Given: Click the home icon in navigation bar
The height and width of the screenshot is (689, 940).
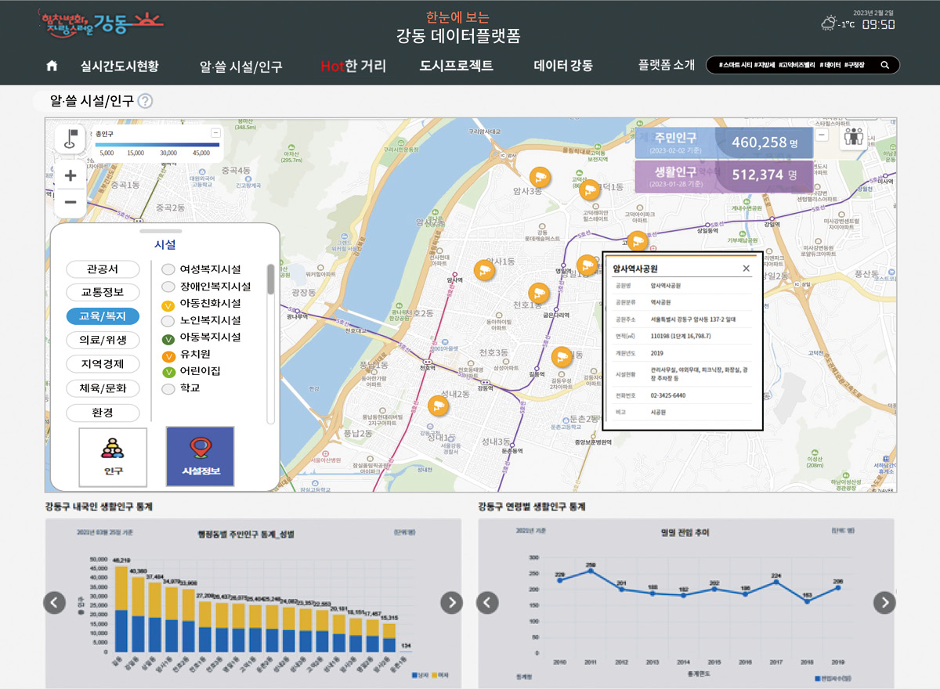Looking at the screenshot, I should [52, 66].
